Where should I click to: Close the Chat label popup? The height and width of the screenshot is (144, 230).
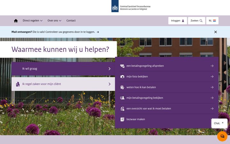pyautogui.click(x=223, y=123)
